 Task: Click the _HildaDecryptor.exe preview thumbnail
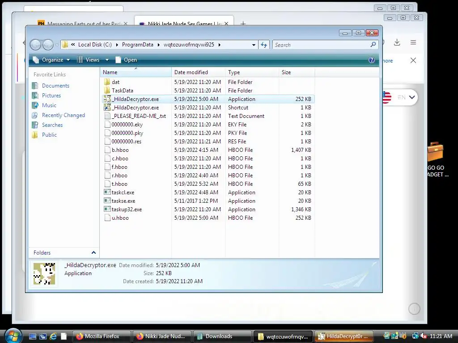44,274
